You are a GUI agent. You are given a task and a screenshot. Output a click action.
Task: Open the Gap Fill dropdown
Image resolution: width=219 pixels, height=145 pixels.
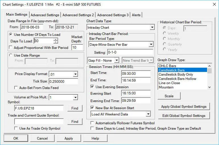point(117,60)
